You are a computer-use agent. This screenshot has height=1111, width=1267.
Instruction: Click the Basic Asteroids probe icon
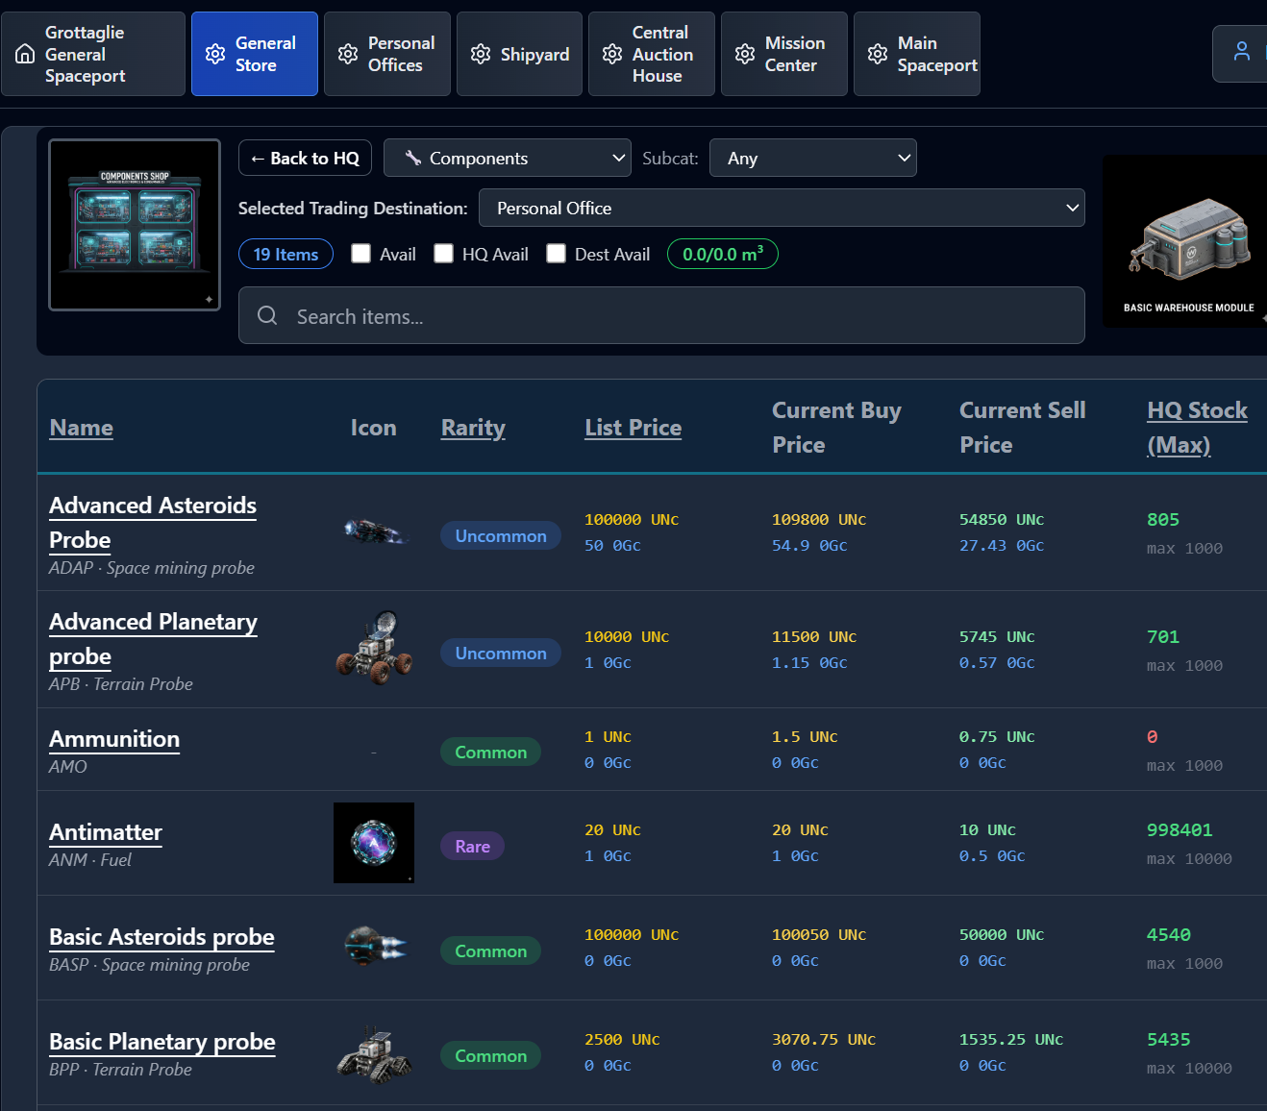pyautogui.click(x=375, y=947)
